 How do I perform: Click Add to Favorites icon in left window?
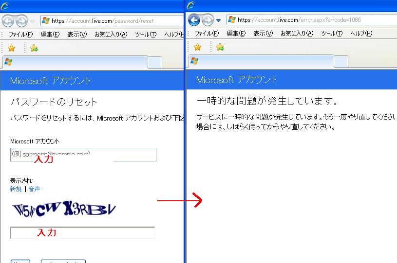click(x=34, y=48)
